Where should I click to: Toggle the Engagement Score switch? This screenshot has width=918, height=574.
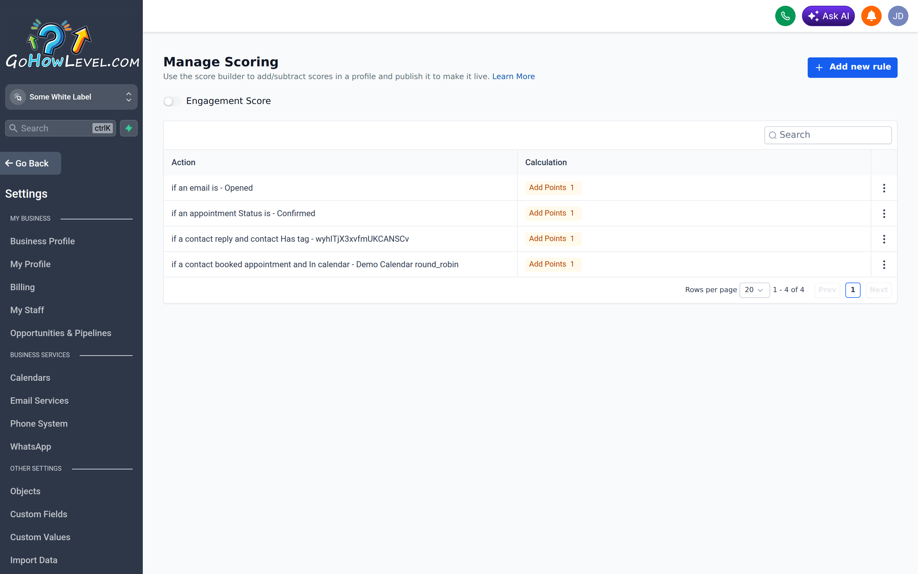pyautogui.click(x=172, y=101)
